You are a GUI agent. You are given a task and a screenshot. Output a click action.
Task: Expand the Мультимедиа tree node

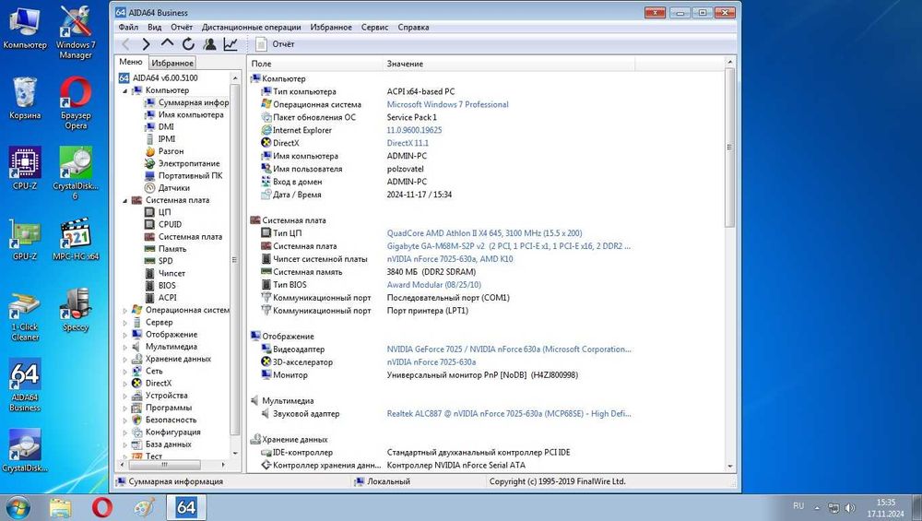124,348
